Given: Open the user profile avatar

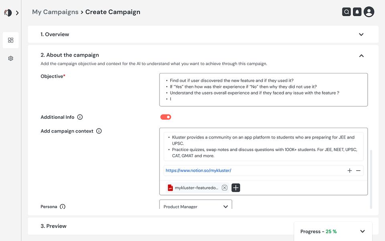Looking at the screenshot, I should pos(369,12).
